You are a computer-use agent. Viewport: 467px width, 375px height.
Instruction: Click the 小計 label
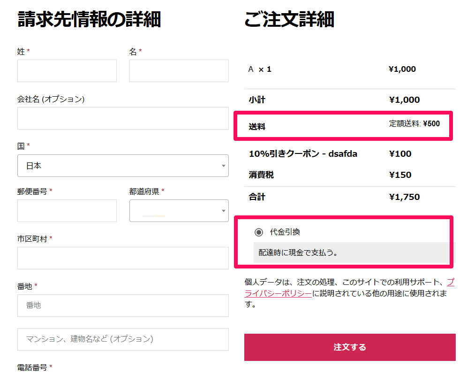257,100
